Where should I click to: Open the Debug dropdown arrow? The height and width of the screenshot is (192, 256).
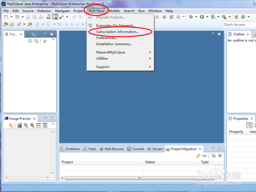point(196,17)
